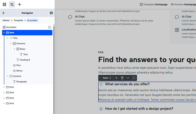Open the grid view icon
The height and width of the screenshot is (114, 196).
pos(4,4)
